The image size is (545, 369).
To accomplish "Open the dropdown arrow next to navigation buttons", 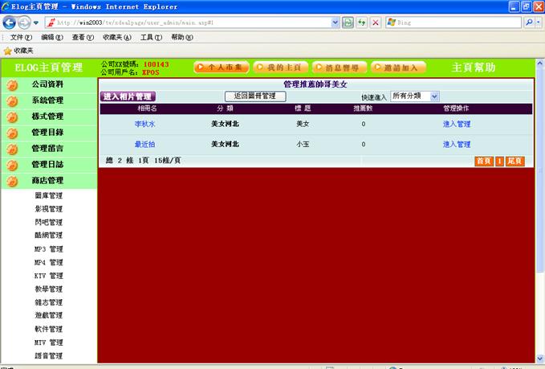I will tap(37, 23).
